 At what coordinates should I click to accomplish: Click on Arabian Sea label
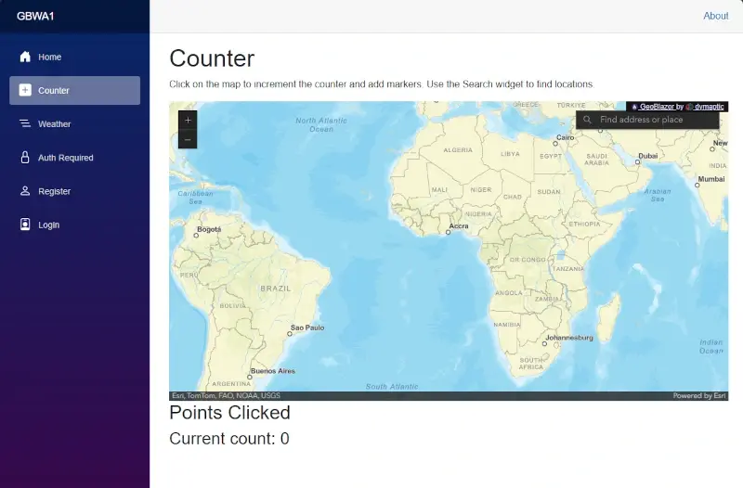pos(658,195)
